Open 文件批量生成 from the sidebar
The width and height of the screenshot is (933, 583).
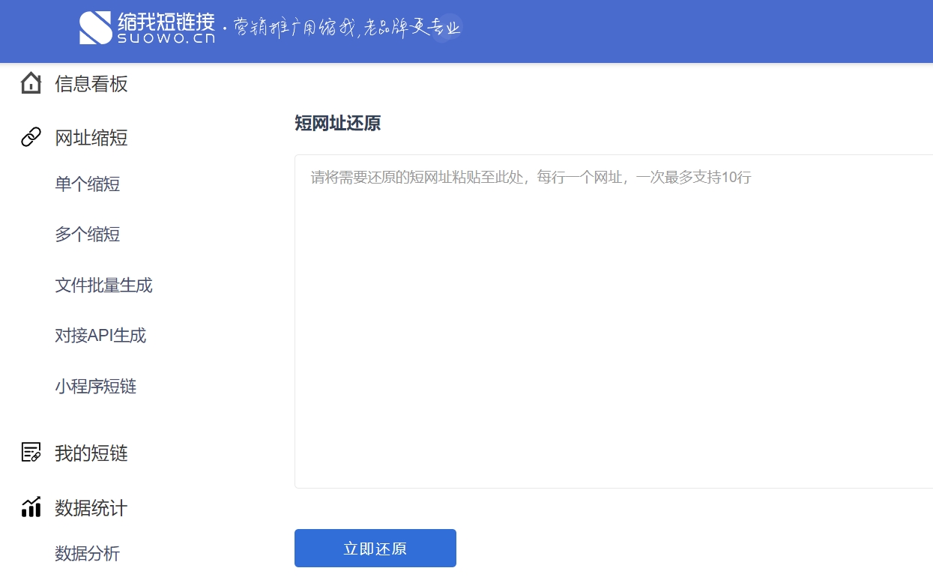coord(103,286)
